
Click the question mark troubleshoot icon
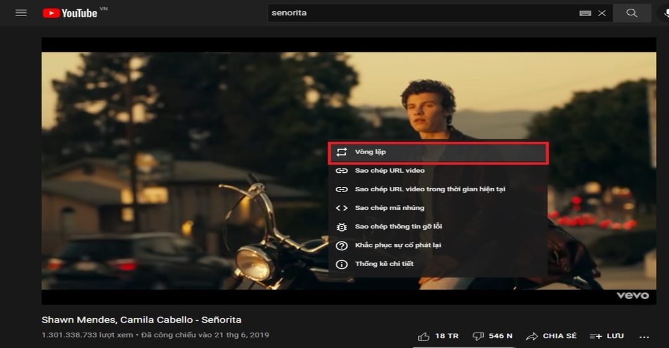(342, 246)
